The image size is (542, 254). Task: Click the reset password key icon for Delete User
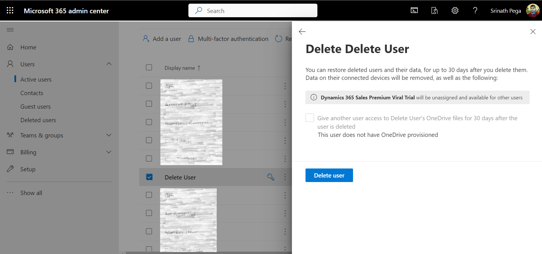[x=270, y=177]
